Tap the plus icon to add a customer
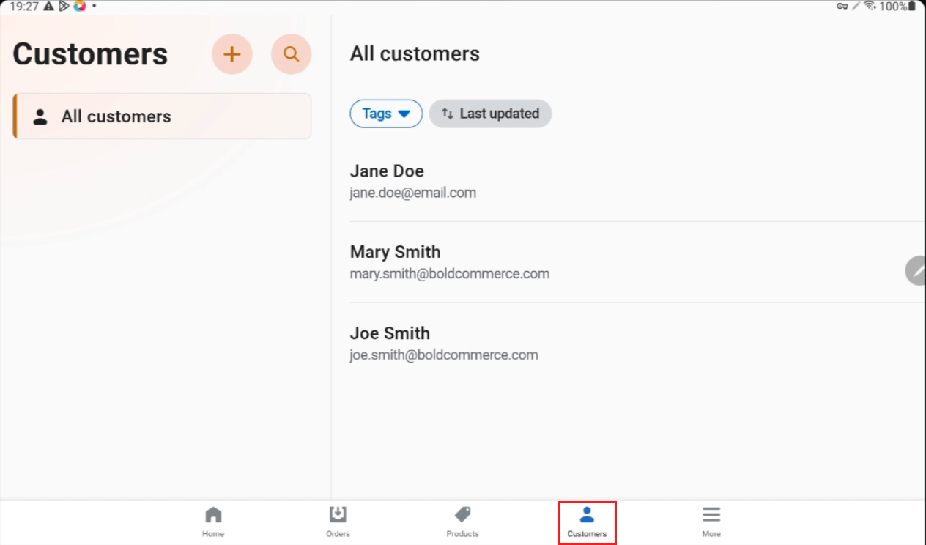 pos(232,54)
